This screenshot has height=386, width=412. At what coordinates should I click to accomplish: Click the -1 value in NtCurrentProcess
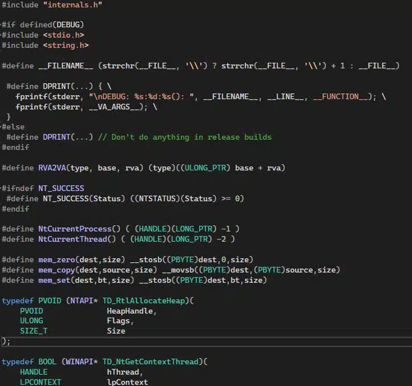click(226, 229)
